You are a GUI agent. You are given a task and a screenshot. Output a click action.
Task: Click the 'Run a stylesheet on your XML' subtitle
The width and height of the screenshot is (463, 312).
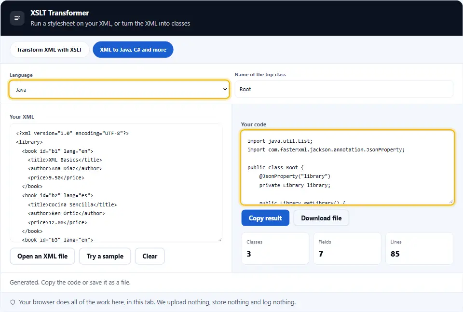110,23
